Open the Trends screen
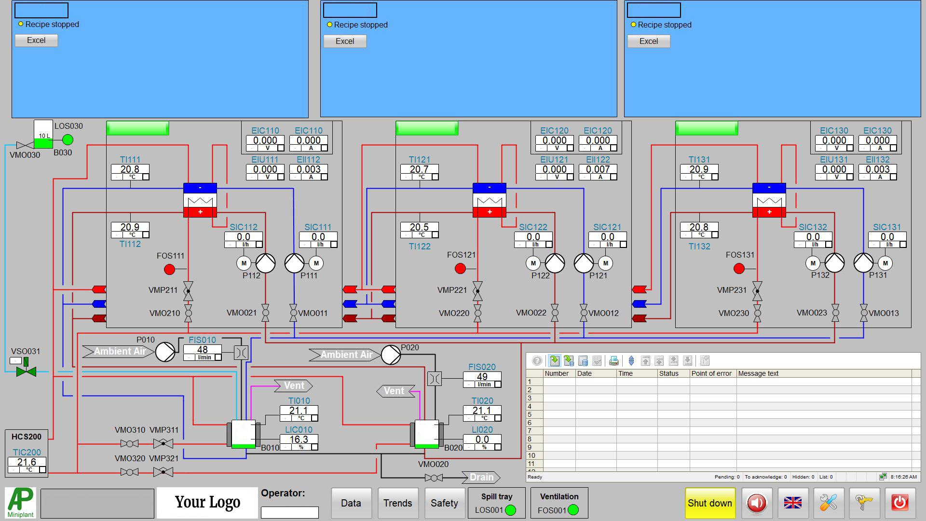Viewport: 926px width, 521px height. [x=397, y=503]
